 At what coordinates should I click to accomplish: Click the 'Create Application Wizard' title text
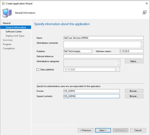tap(19, 4)
